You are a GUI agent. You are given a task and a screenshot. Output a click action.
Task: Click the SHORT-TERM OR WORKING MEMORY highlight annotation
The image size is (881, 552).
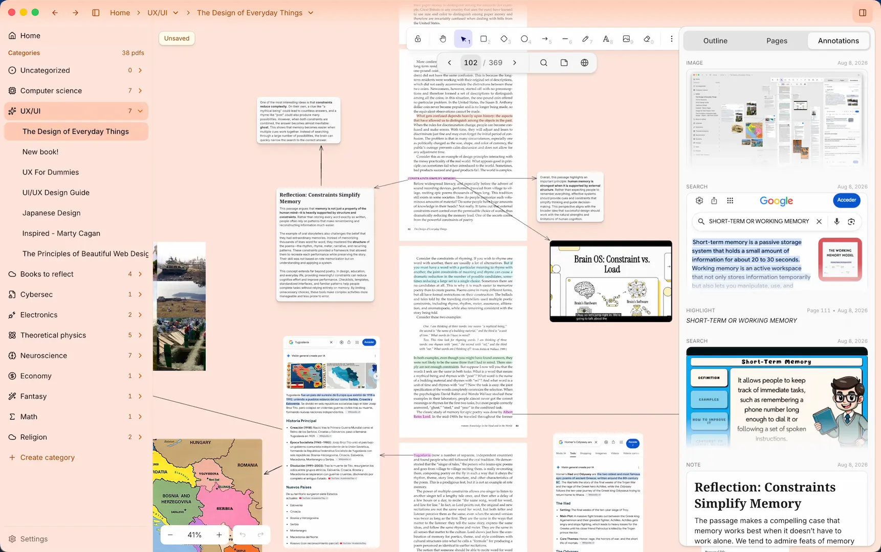point(741,320)
